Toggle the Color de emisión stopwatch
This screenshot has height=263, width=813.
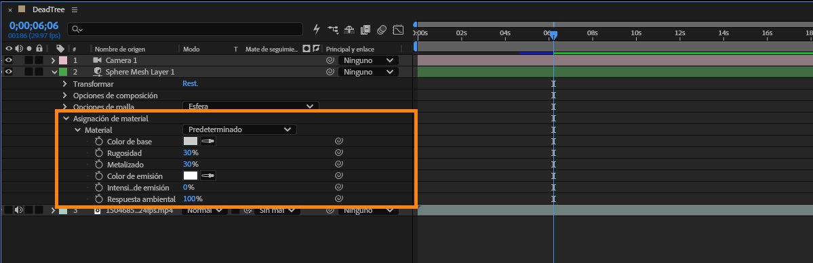coord(99,176)
